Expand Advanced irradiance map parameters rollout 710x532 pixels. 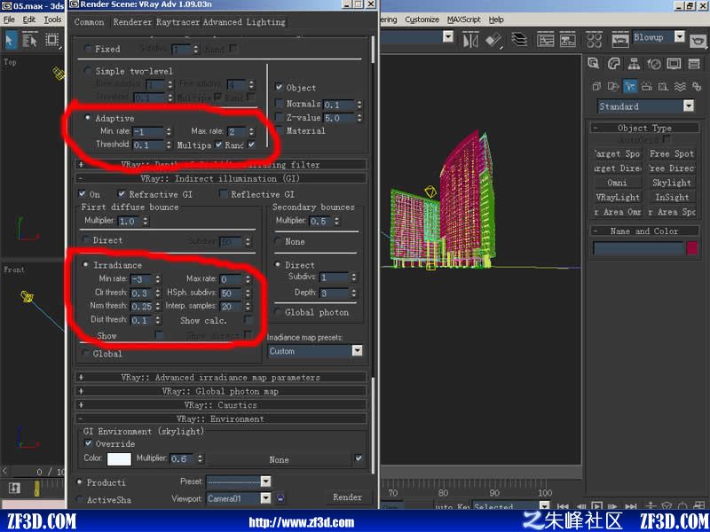pos(220,377)
